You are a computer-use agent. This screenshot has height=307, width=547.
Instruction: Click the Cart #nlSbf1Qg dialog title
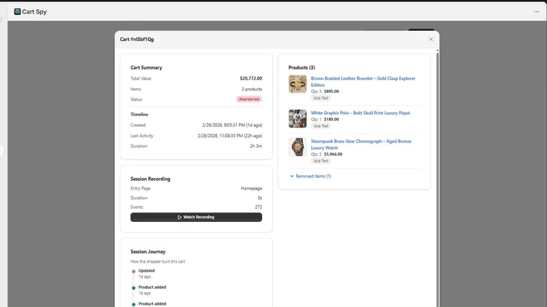[137, 40]
